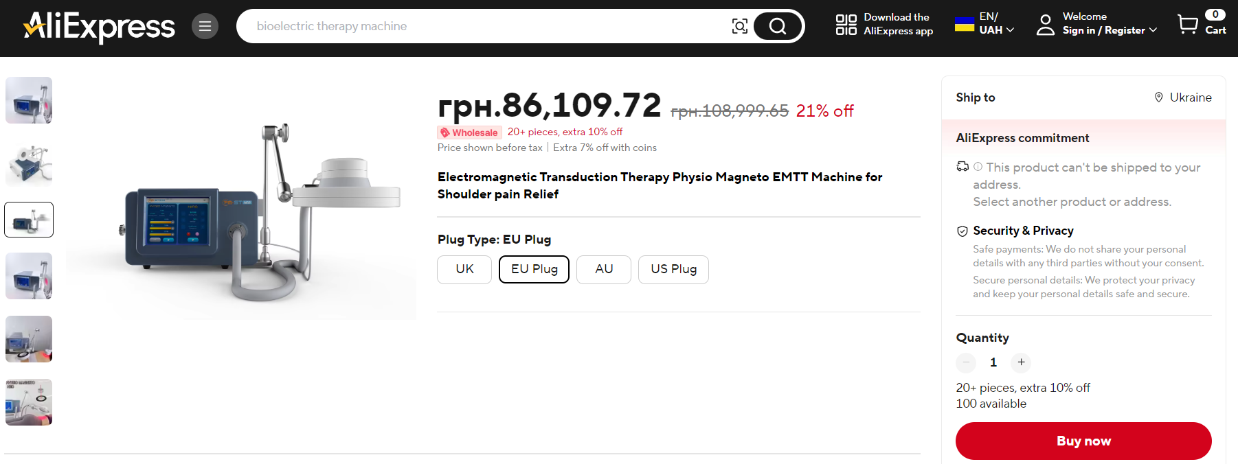Choose the US Plug option

[x=673, y=269]
